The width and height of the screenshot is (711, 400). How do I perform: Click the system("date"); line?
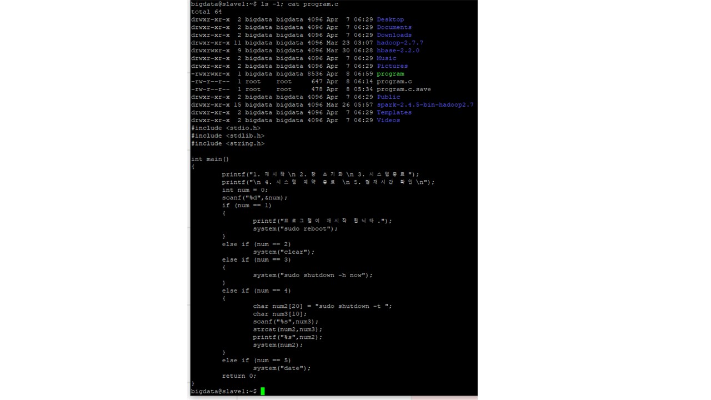(282, 369)
